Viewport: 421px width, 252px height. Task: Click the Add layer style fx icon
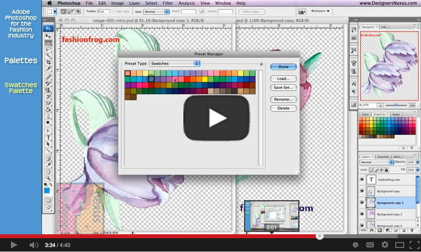[x=372, y=230]
